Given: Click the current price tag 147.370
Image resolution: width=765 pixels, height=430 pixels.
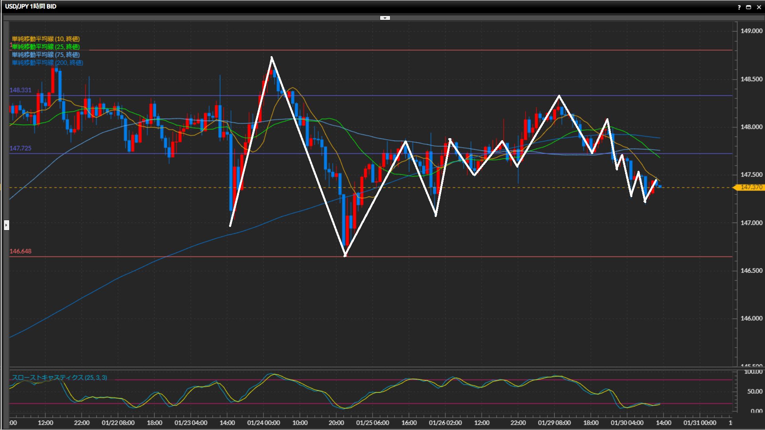Looking at the screenshot, I should click(x=751, y=188).
